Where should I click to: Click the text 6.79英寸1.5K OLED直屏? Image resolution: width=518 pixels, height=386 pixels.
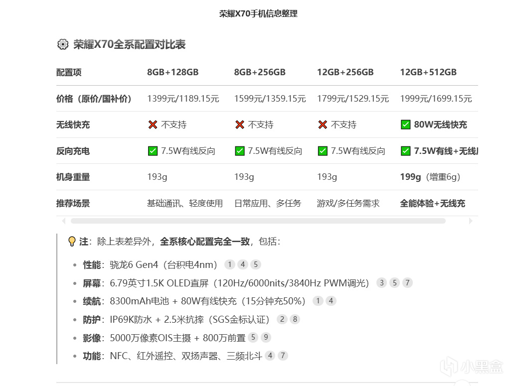click(159, 283)
